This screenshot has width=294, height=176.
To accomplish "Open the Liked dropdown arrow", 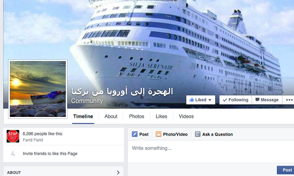I will (210, 100).
